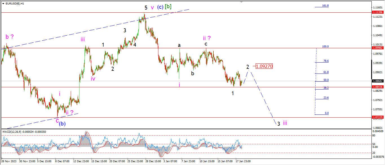Image resolution: width=385 pixels, height=165 pixels.
Task: Select the Fibonacci 100.0 level label
Action: [x=326, y=47]
